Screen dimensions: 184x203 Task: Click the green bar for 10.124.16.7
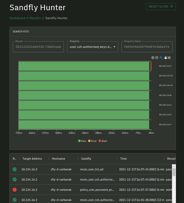84,125
